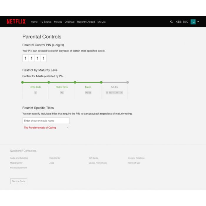
Task: Open the Help Center footer link
Action: pos(55,158)
